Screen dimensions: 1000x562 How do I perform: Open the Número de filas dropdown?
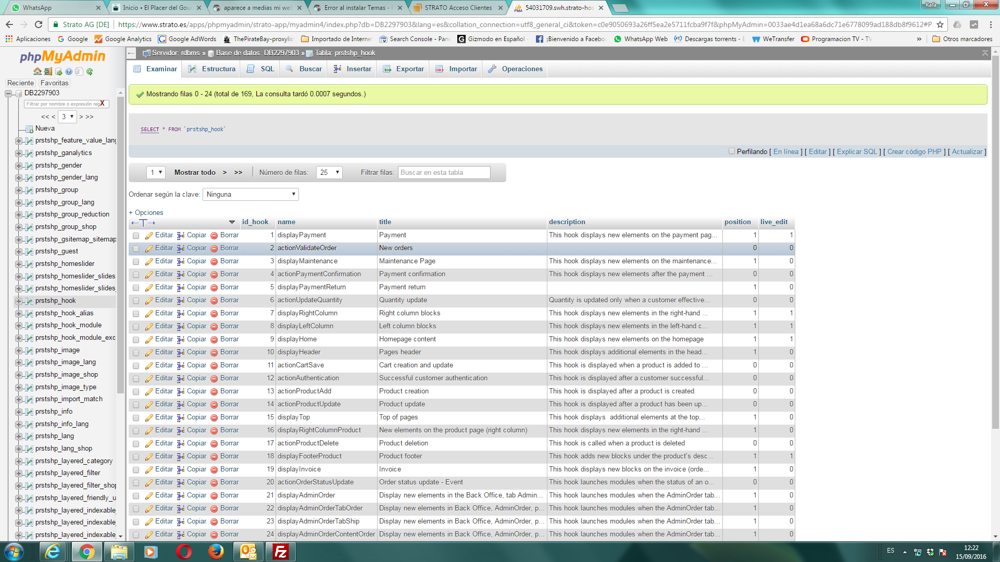tap(329, 173)
